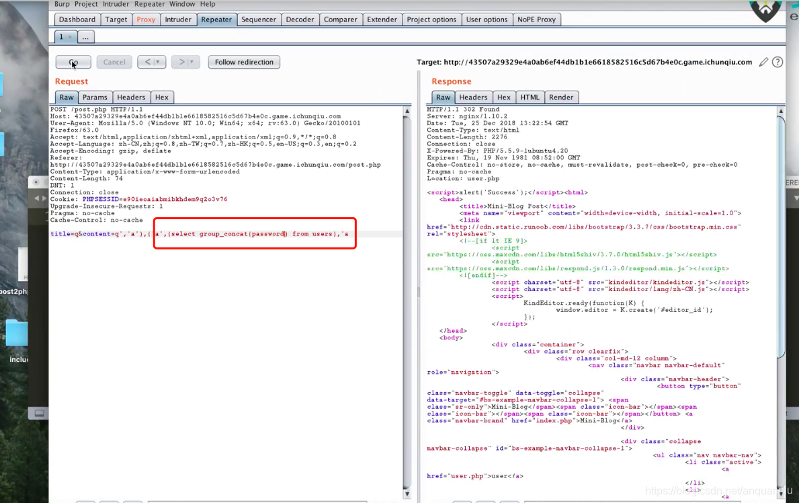Switch to the Target tab
This screenshot has height=503, width=799.
(x=116, y=20)
